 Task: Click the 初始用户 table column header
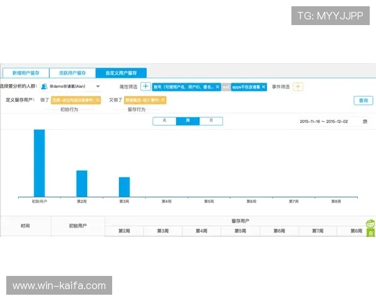tap(78, 226)
